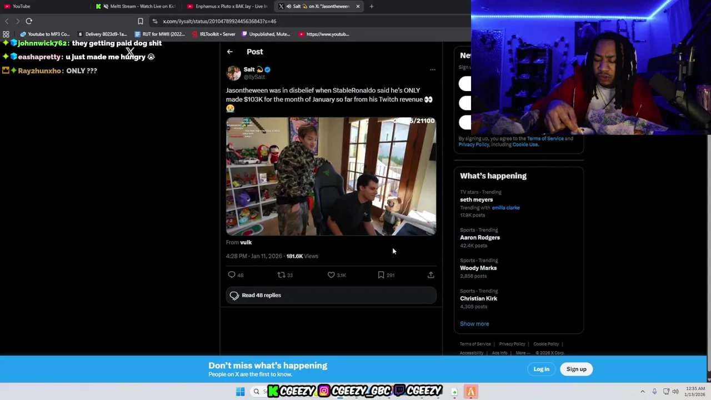View site information icon in address bar
The height and width of the screenshot is (400, 711).
155,21
